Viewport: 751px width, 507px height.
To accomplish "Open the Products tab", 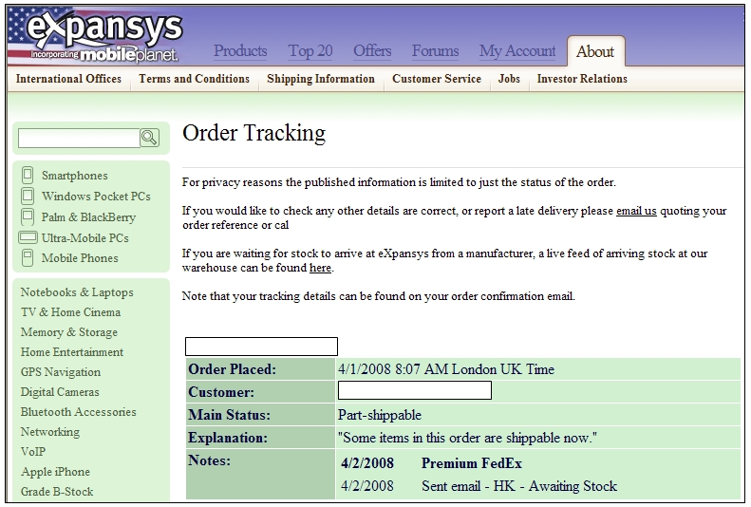I will coord(240,50).
